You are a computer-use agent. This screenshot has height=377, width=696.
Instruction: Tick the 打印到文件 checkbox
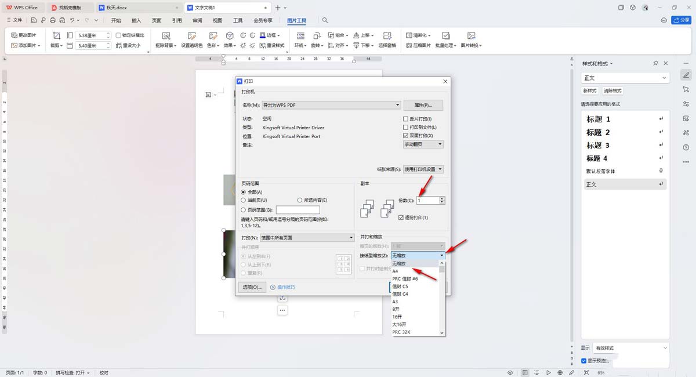click(x=406, y=127)
